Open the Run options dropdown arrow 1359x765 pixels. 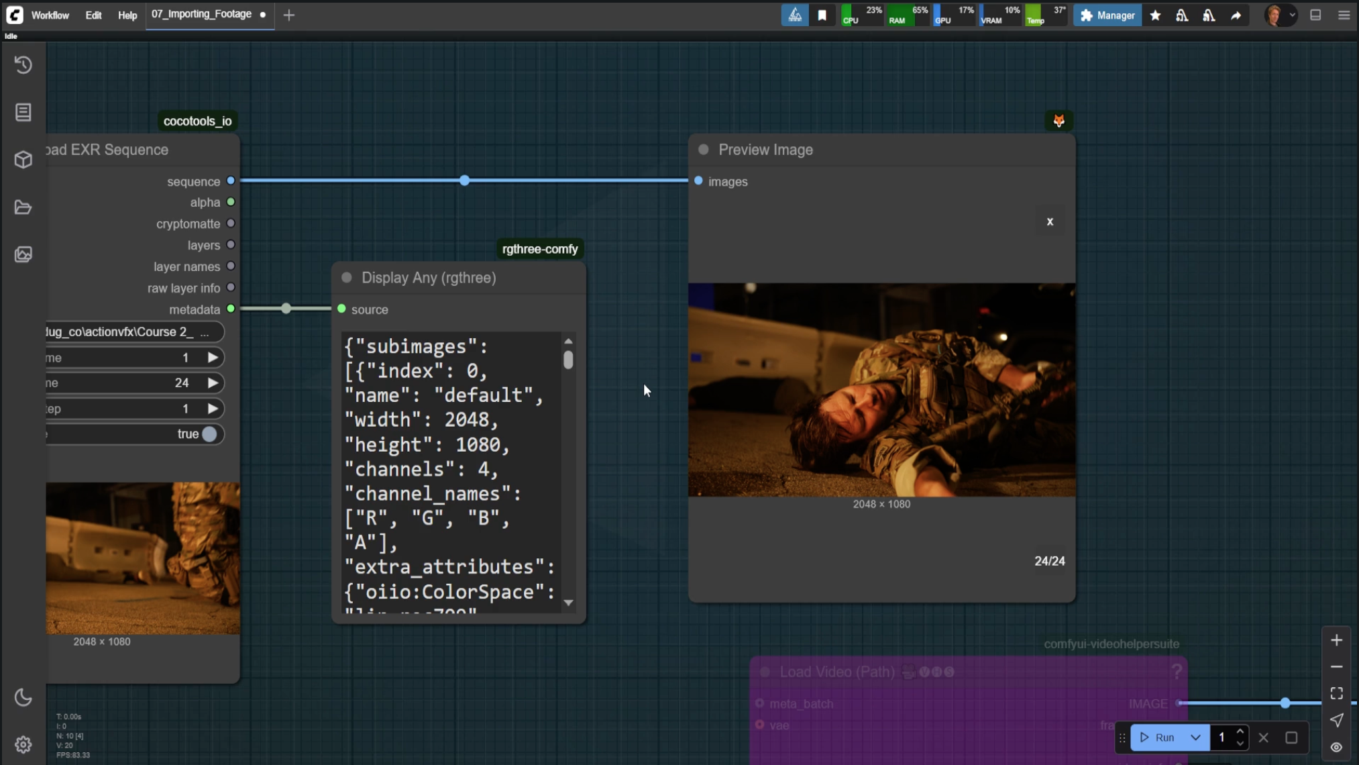pos(1195,737)
